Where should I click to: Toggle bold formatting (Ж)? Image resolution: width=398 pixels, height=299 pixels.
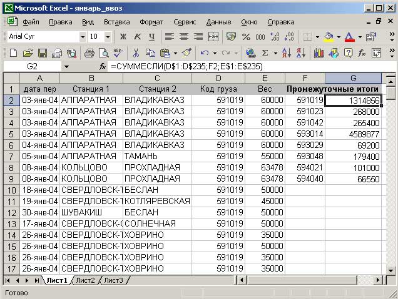click(123, 37)
